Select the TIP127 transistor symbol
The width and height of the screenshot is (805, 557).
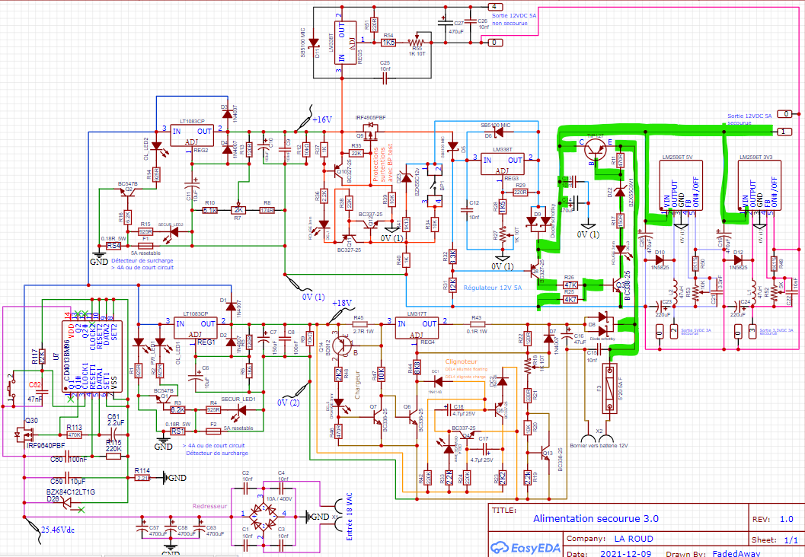(x=596, y=151)
